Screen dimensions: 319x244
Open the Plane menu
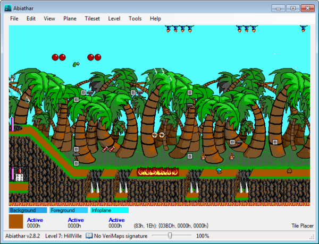tap(70, 19)
